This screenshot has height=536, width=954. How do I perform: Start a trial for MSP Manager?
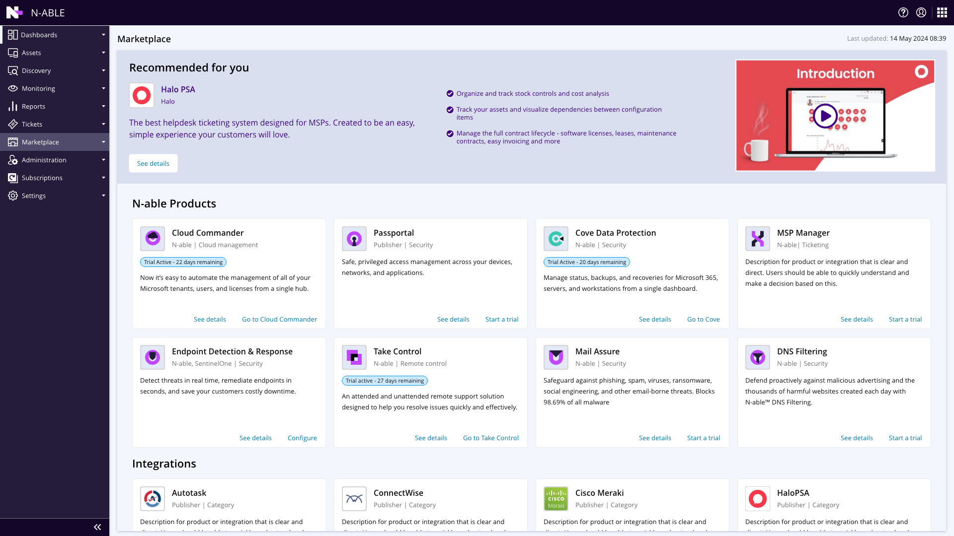point(905,319)
